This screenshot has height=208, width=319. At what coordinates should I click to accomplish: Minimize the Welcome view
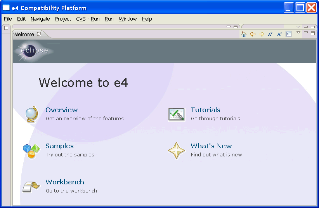click(x=305, y=32)
